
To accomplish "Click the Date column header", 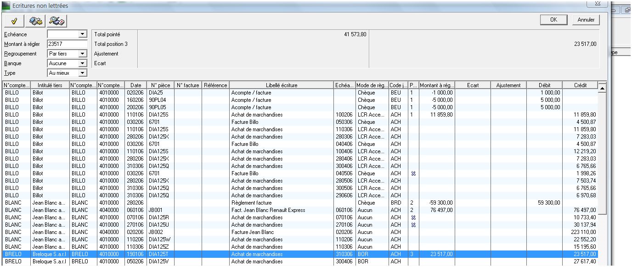I will pyautogui.click(x=135, y=85).
